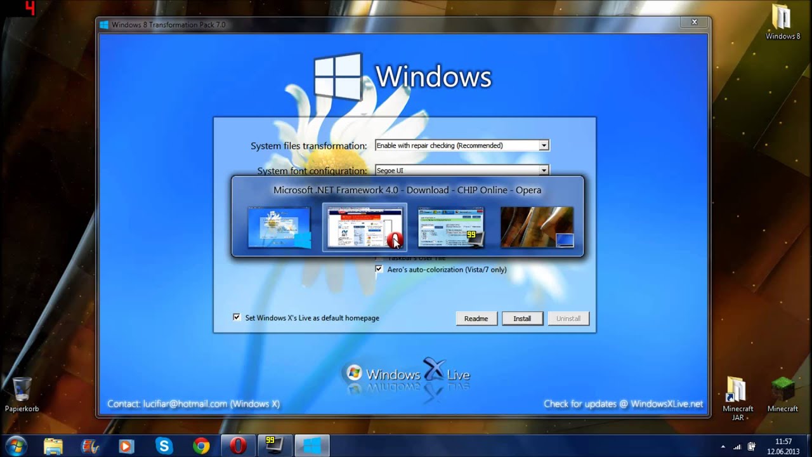Open the clock showing 11:57
Viewport: 812px width, 457px height.
coord(783,446)
